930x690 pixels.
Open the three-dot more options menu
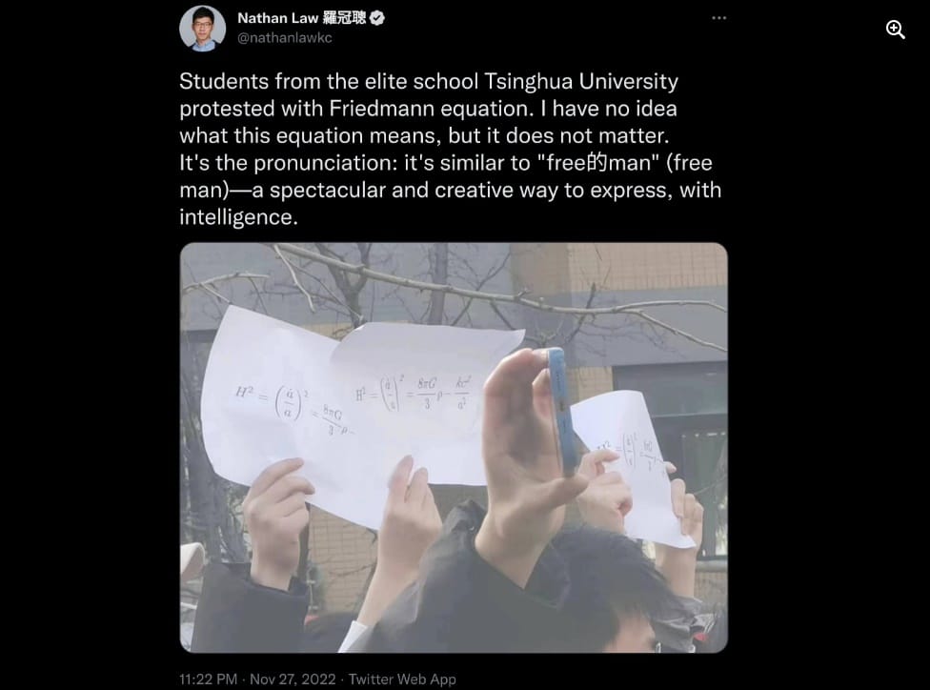coord(718,18)
